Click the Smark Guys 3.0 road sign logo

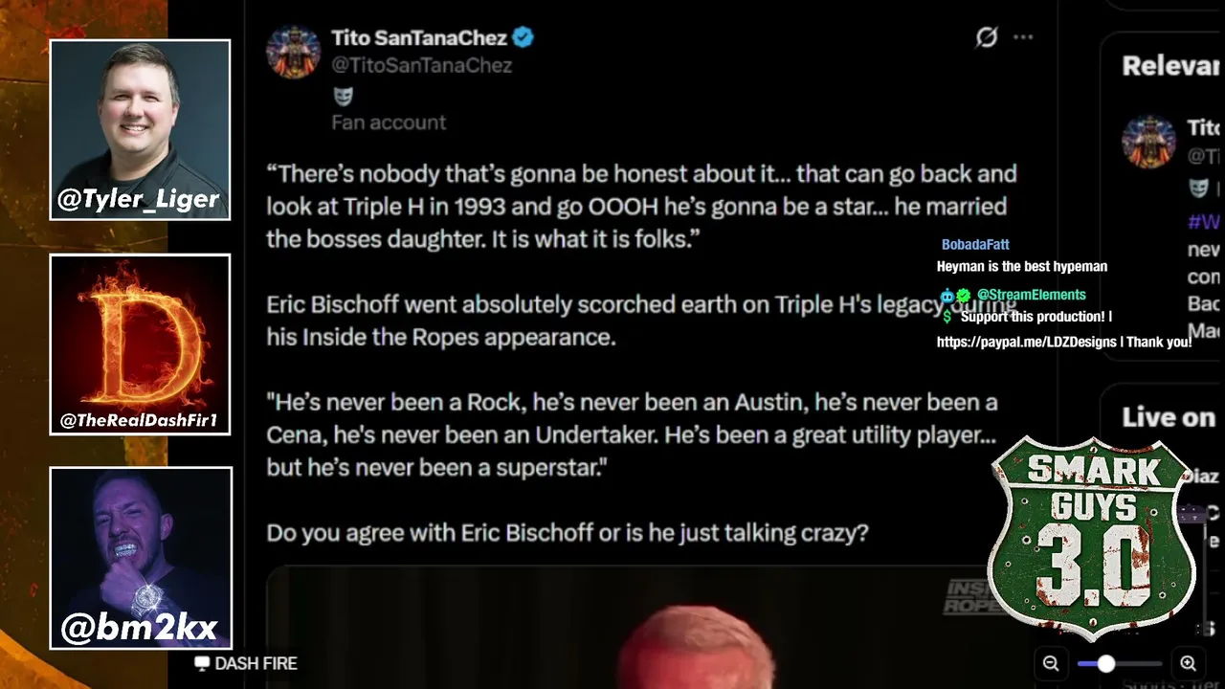tap(1092, 538)
